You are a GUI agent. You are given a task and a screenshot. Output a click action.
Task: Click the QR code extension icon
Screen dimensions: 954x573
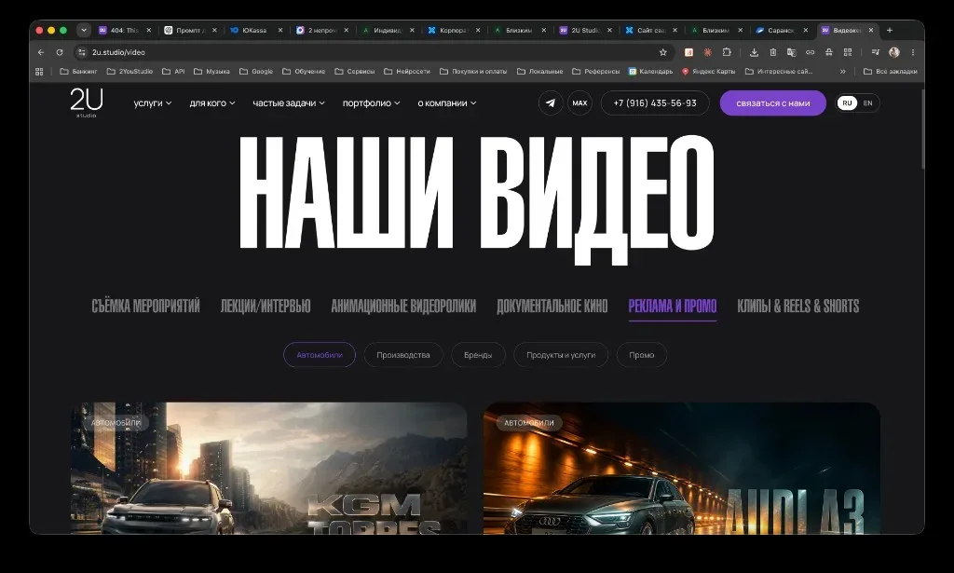pos(848,52)
